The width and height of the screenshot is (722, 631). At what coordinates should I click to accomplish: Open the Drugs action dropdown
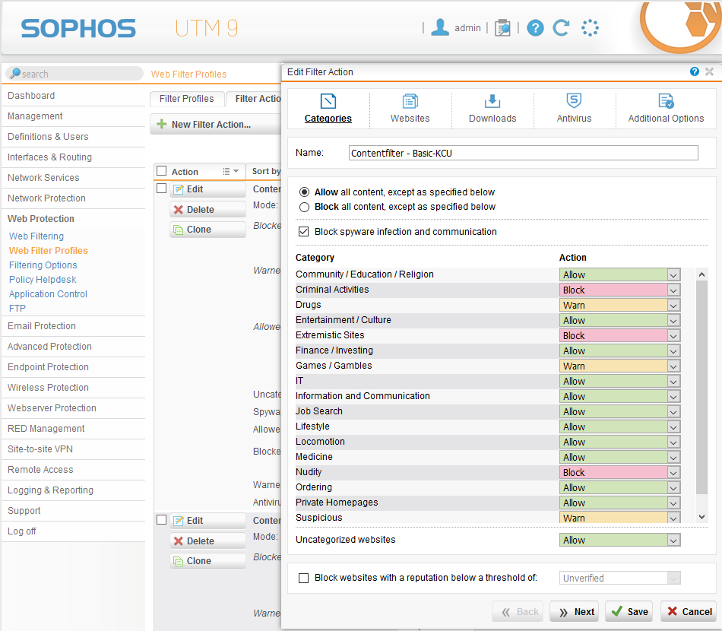coord(619,306)
